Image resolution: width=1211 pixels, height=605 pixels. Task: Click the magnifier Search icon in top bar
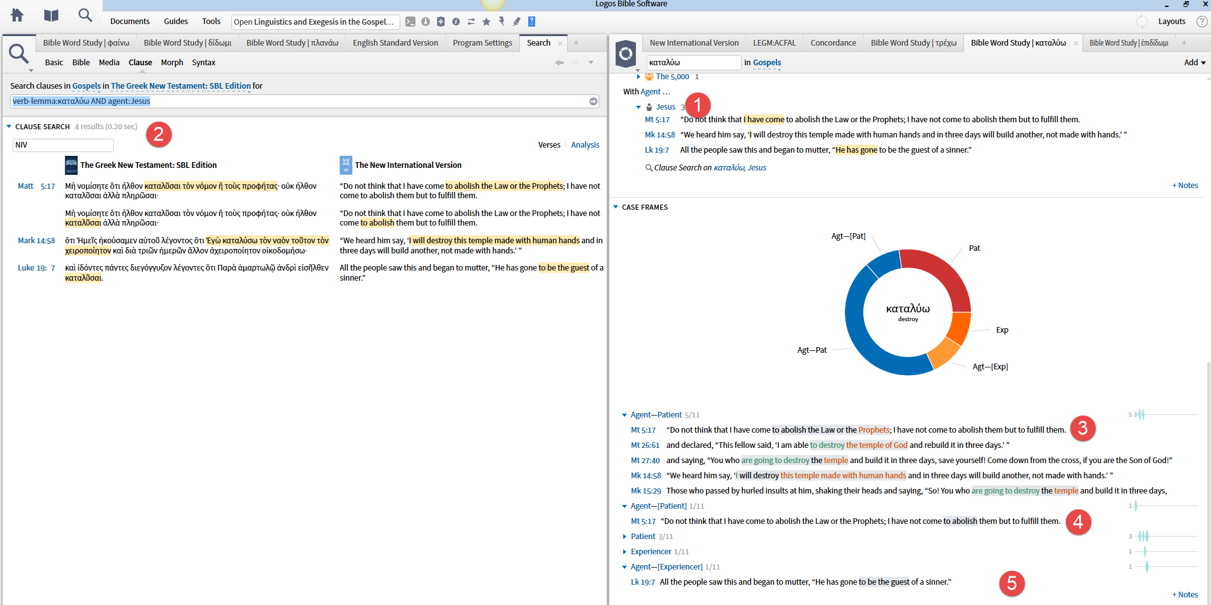(85, 15)
